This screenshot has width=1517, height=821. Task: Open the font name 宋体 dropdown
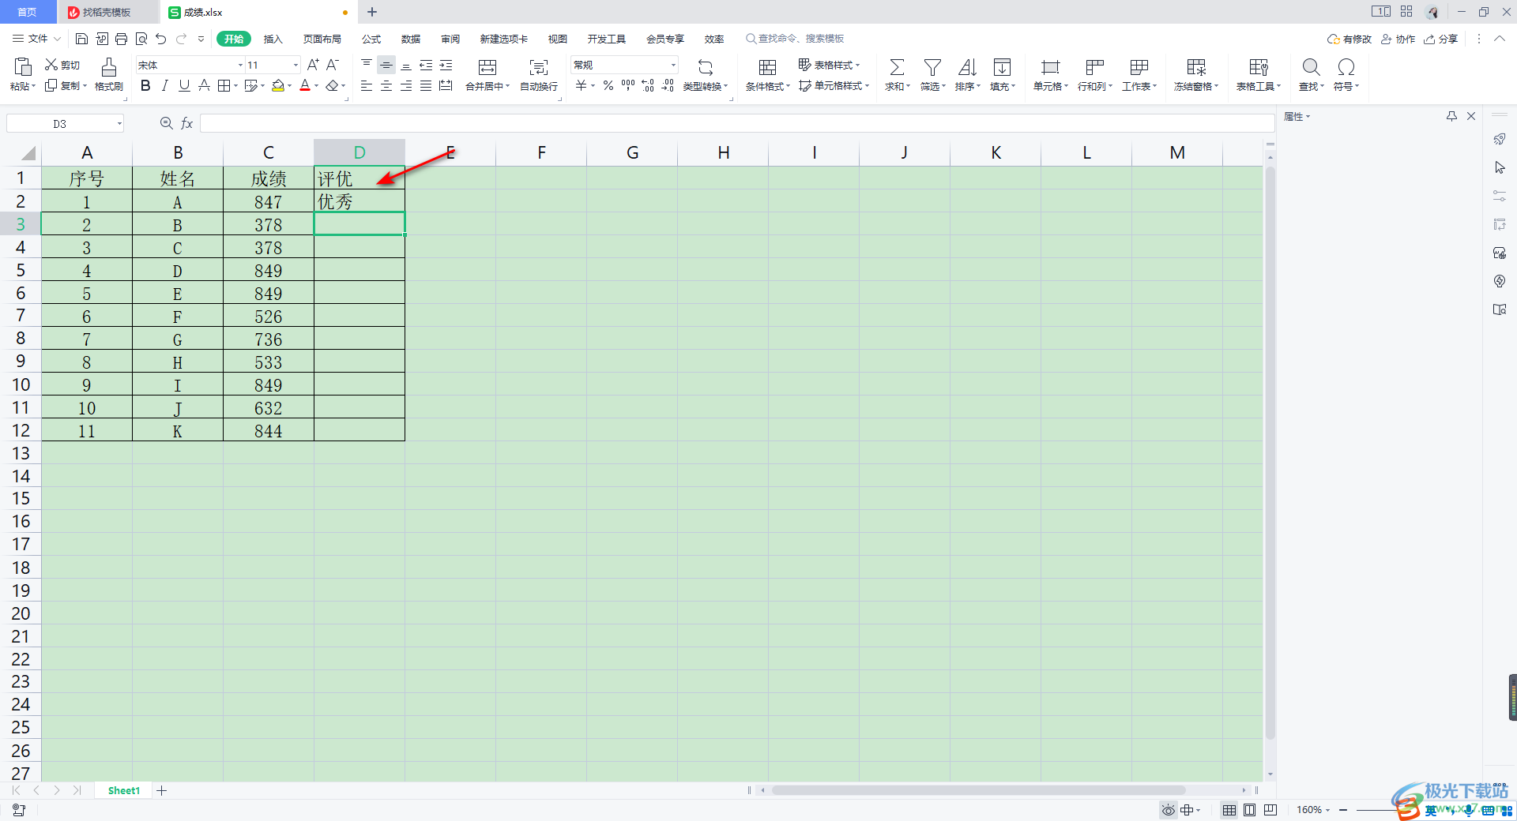coord(240,65)
